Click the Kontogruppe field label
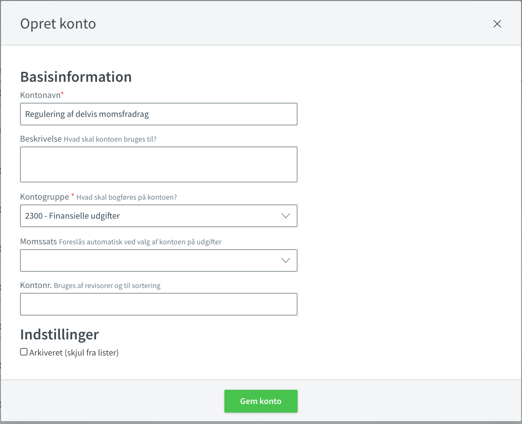 (x=45, y=197)
